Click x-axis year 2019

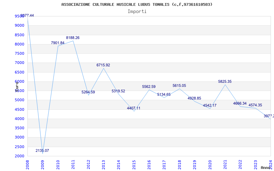[195, 165]
